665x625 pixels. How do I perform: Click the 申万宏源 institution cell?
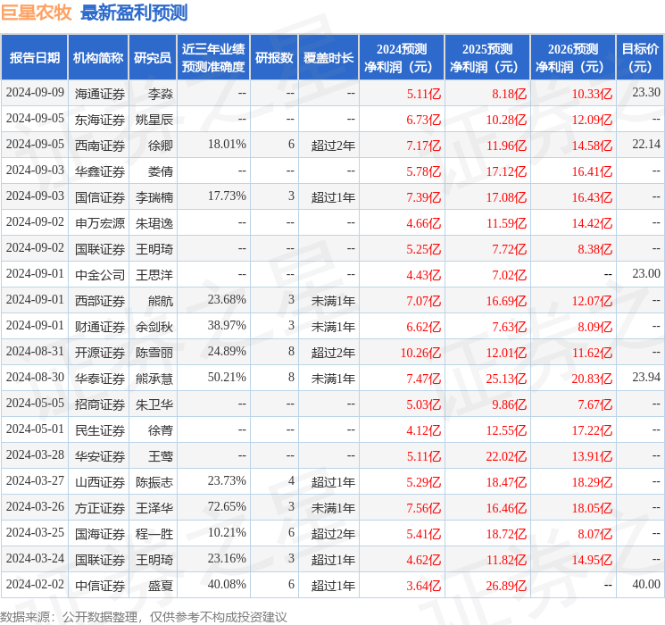100,223
